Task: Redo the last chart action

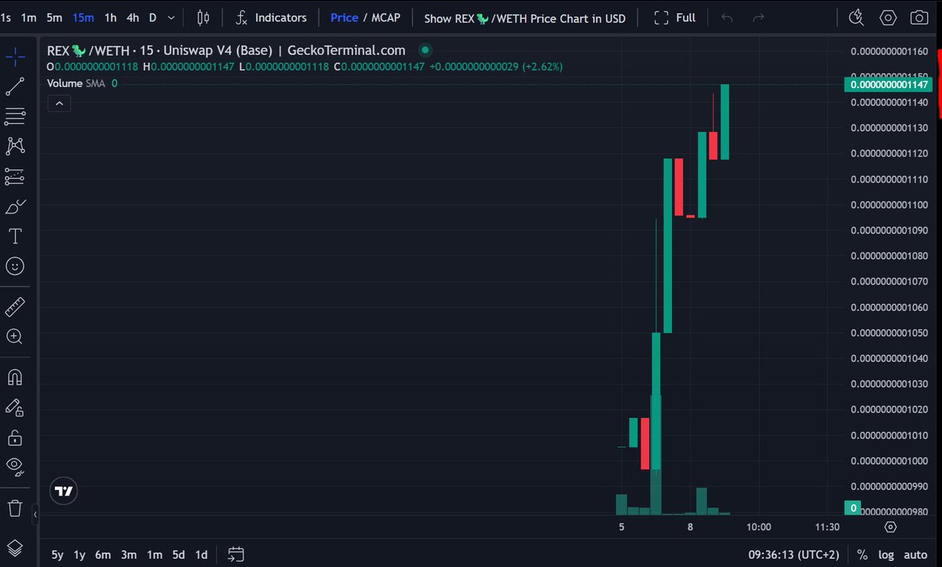Action: tap(758, 17)
